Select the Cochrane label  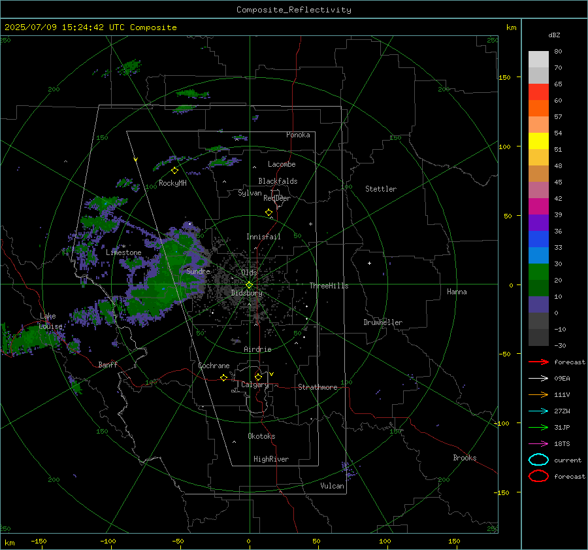(x=214, y=366)
